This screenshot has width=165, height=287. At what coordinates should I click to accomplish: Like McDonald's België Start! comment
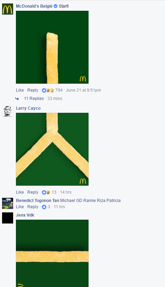pyautogui.click(x=20, y=90)
